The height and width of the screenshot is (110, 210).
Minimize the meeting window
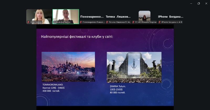tap(191, 3)
